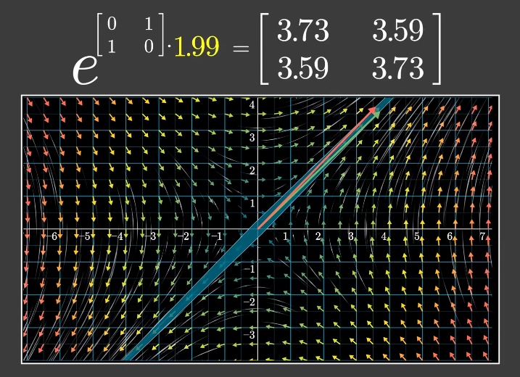
Task: Click the x-axis label −2
Action: tap(182, 236)
